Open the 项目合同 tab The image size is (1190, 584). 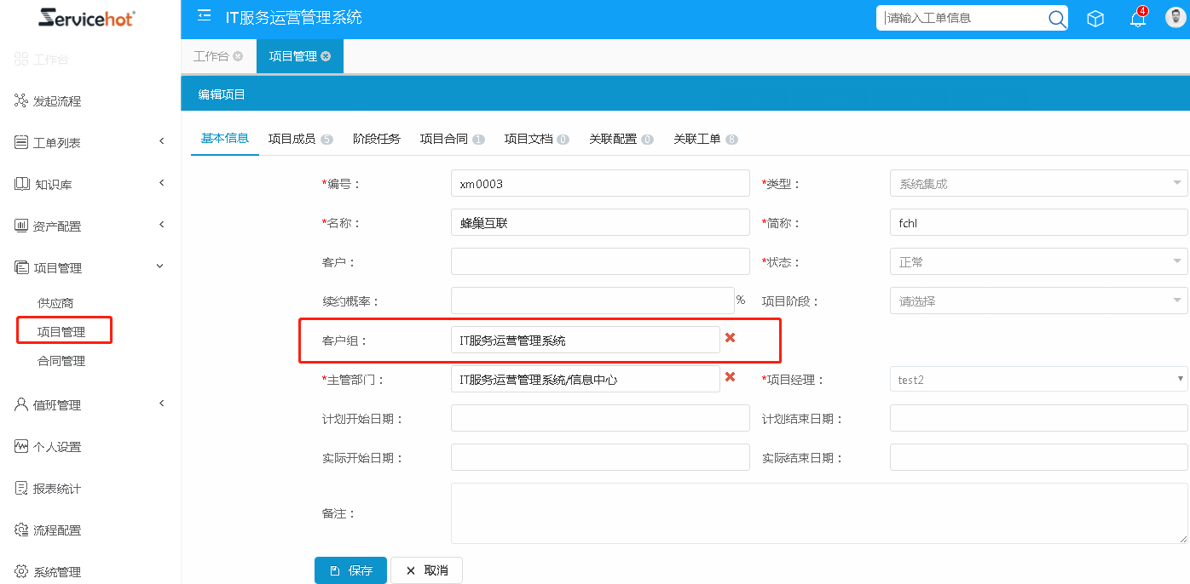(444, 139)
